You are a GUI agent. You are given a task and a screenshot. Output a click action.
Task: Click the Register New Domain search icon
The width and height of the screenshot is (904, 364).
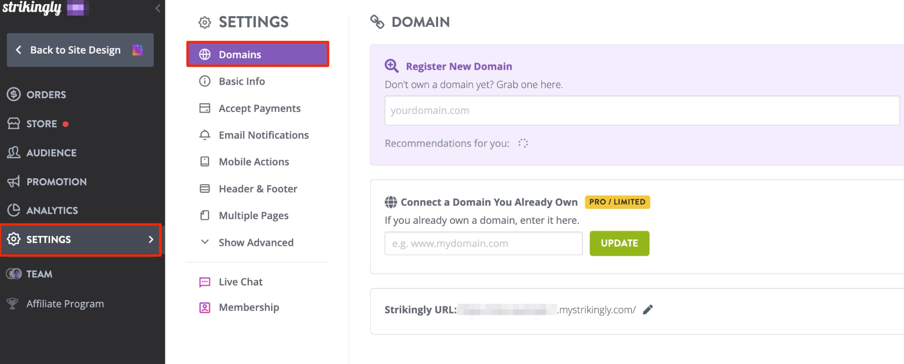392,66
